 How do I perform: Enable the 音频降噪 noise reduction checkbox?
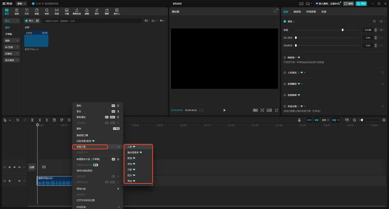tap(285, 95)
